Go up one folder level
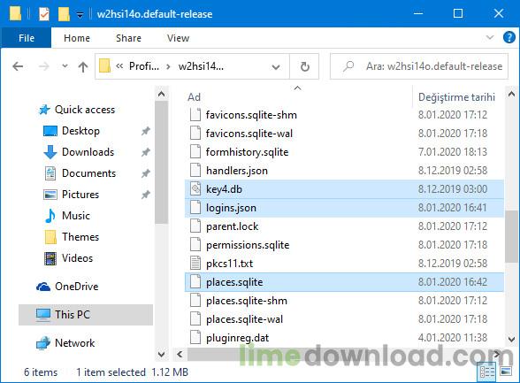The width and height of the screenshot is (520, 383). point(83,66)
